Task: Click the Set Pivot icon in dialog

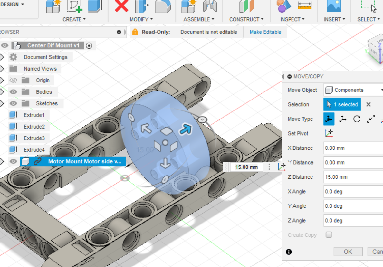Action: [329, 133]
